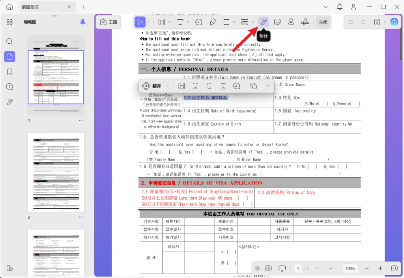
Task: Select the pencil drawing tool
Action: 213,22
